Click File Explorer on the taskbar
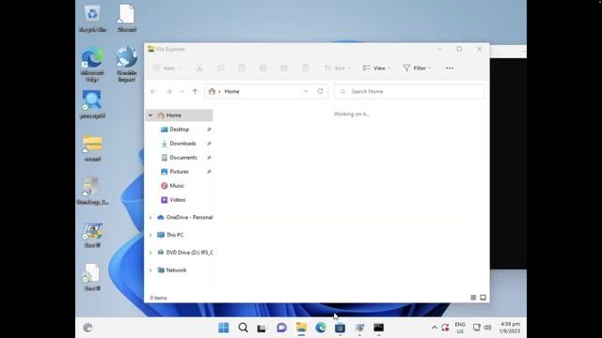Screen dimensions: 602x338 pos(301,328)
